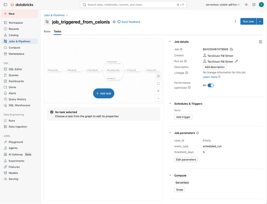Viewport: 267px width, 204px height.
Task: Zoom out of the task graph
Action: [x=158, y=98]
